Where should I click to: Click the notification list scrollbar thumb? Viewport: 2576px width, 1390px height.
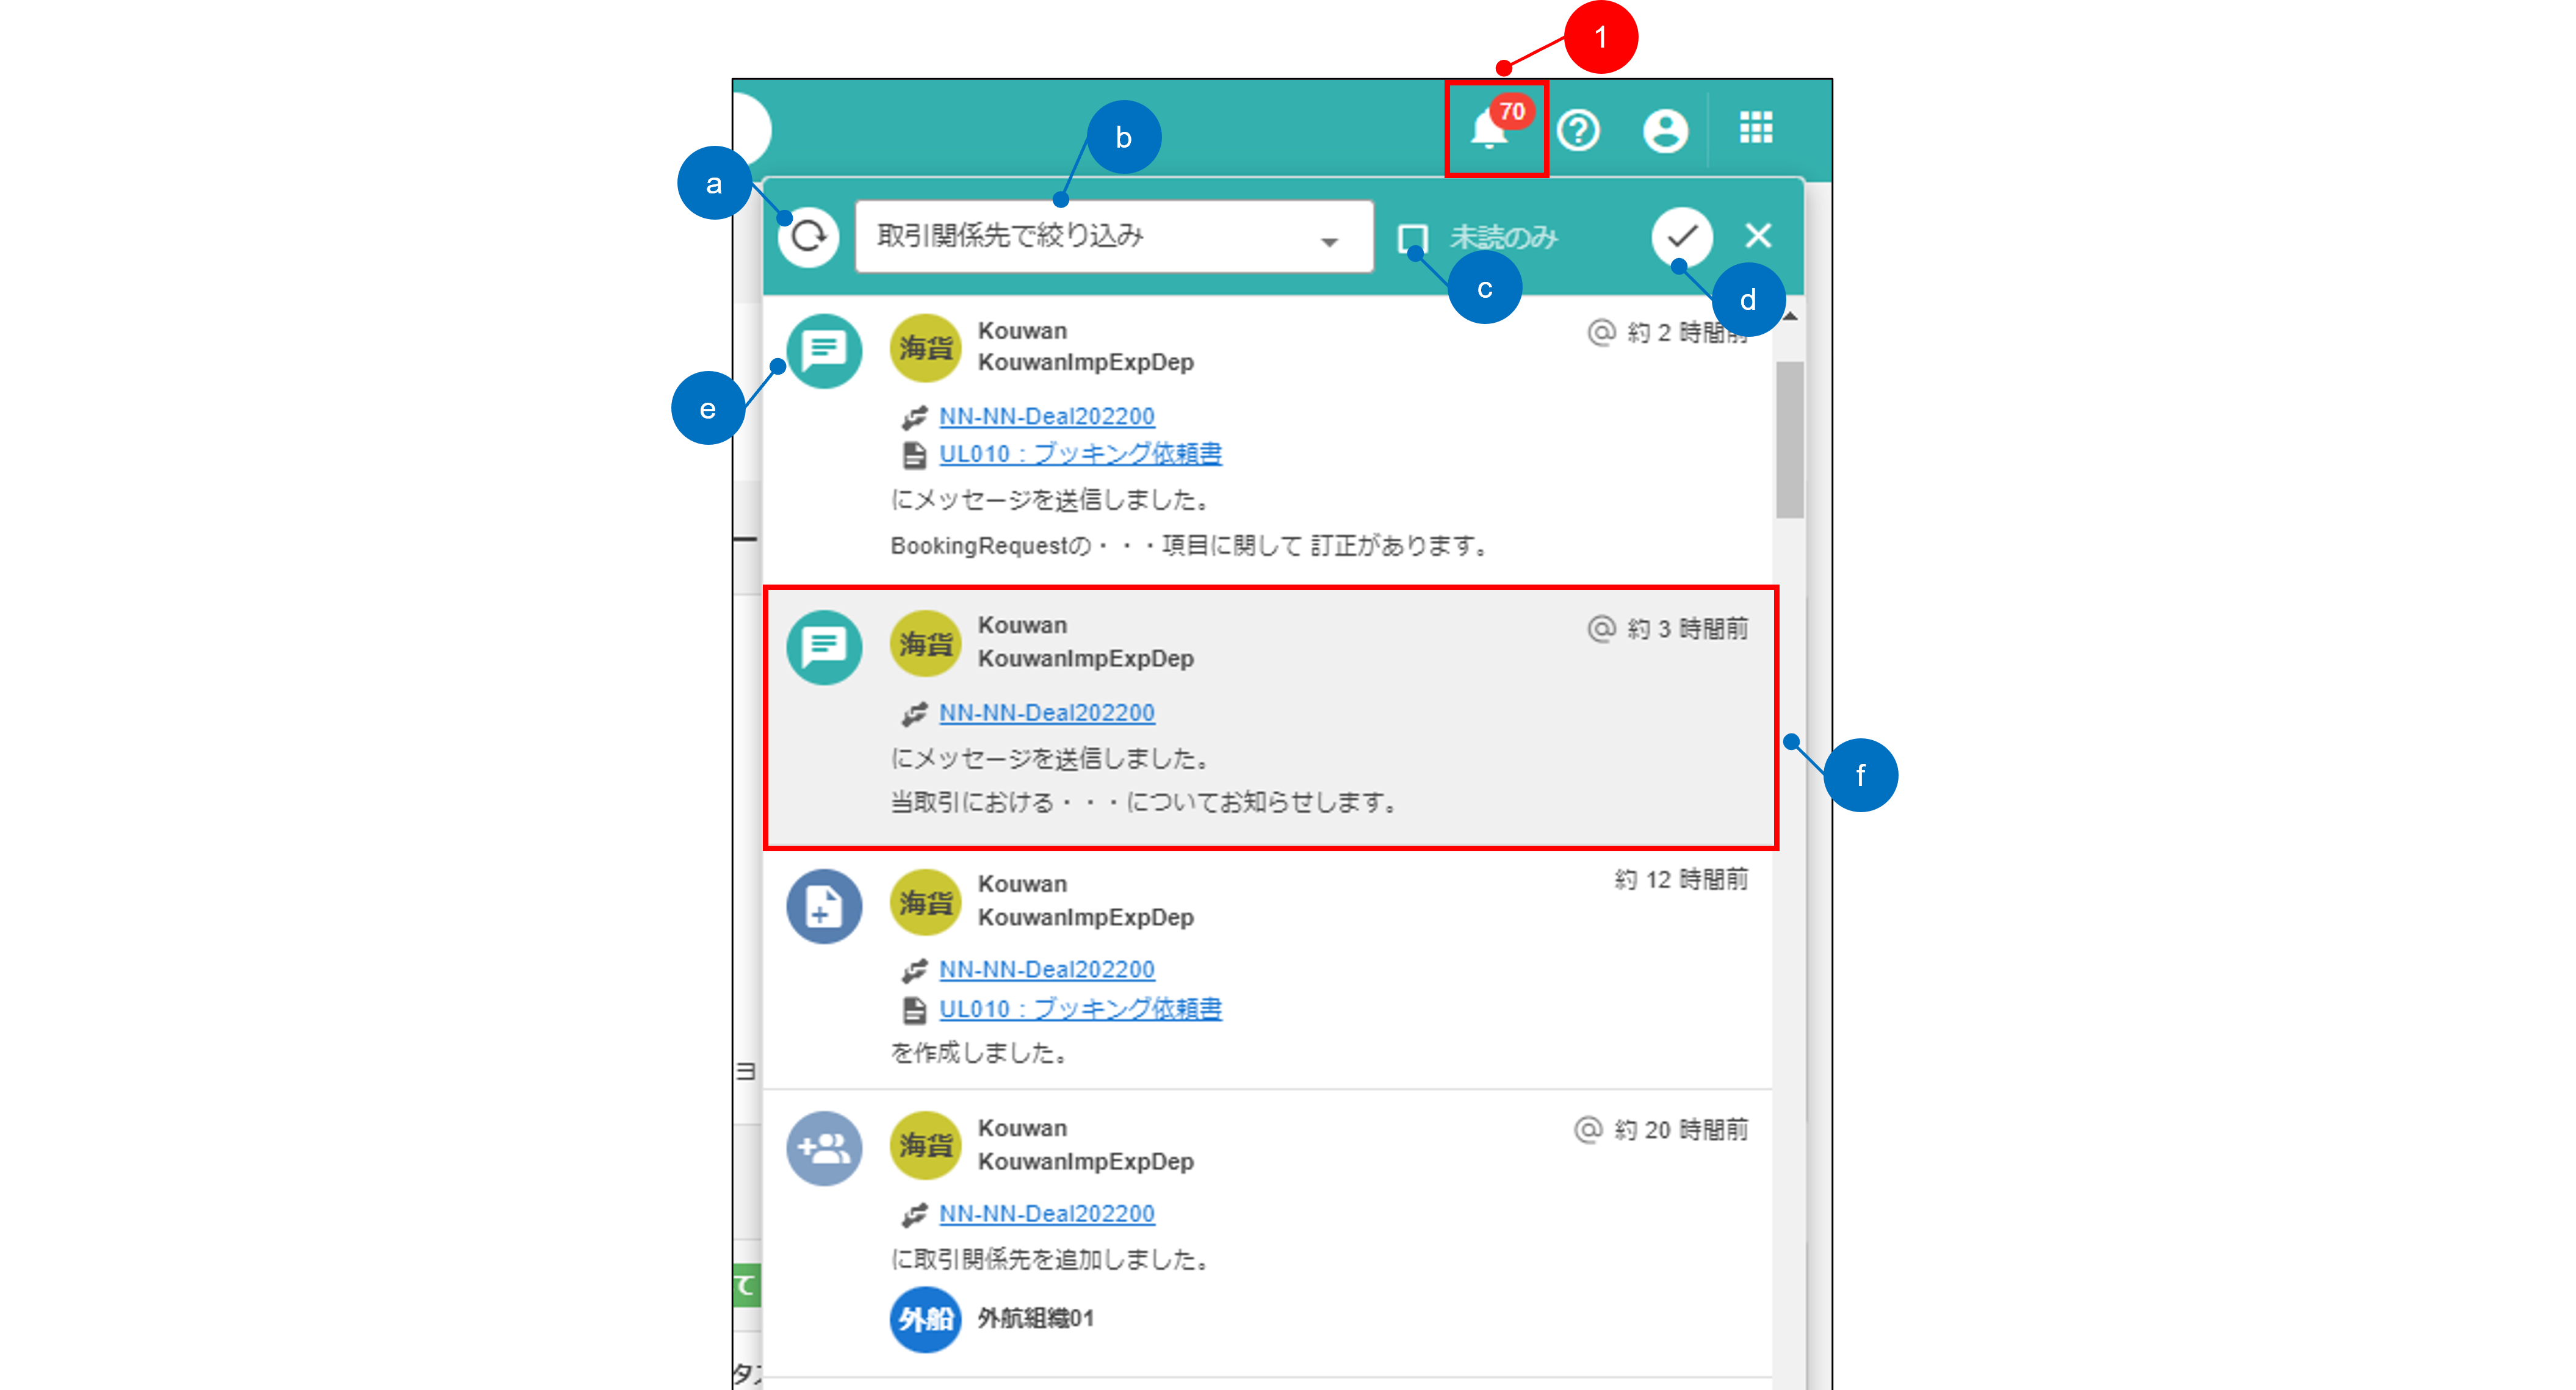(1789, 440)
